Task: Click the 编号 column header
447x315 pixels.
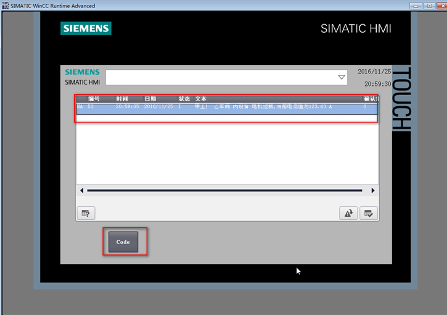Action: pos(94,99)
